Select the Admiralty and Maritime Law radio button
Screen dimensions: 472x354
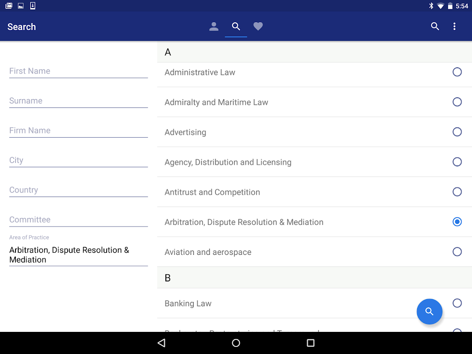tap(457, 102)
